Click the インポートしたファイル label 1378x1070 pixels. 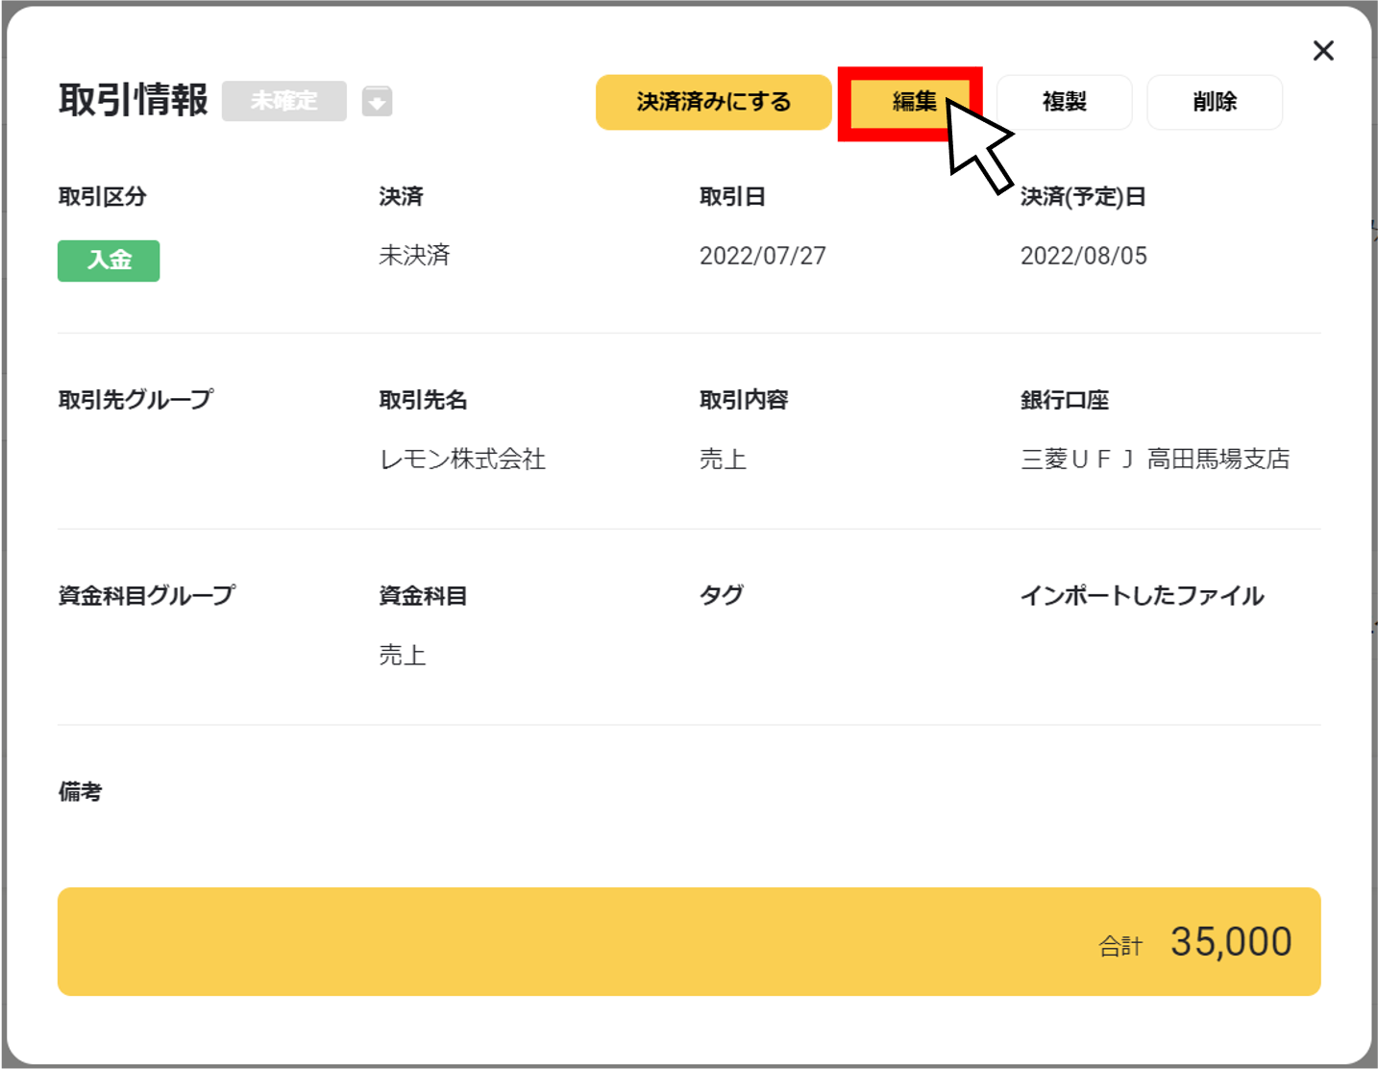(1143, 596)
